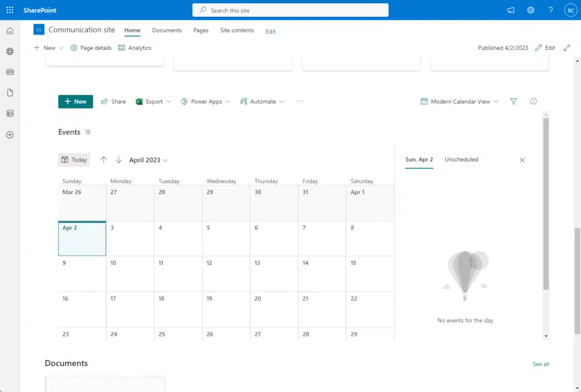Image resolution: width=581 pixels, height=392 pixels.
Task: Select the Apr 1 calendar cell
Action: [370, 203]
